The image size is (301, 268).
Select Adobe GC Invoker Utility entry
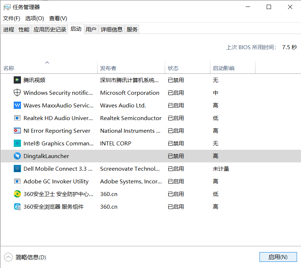pos(56,182)
